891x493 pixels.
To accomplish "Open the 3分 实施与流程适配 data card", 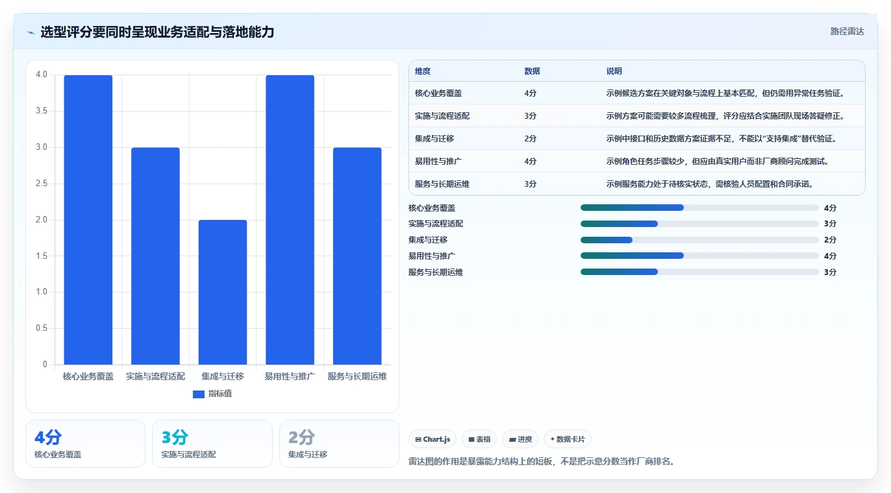I will [212, 444].
